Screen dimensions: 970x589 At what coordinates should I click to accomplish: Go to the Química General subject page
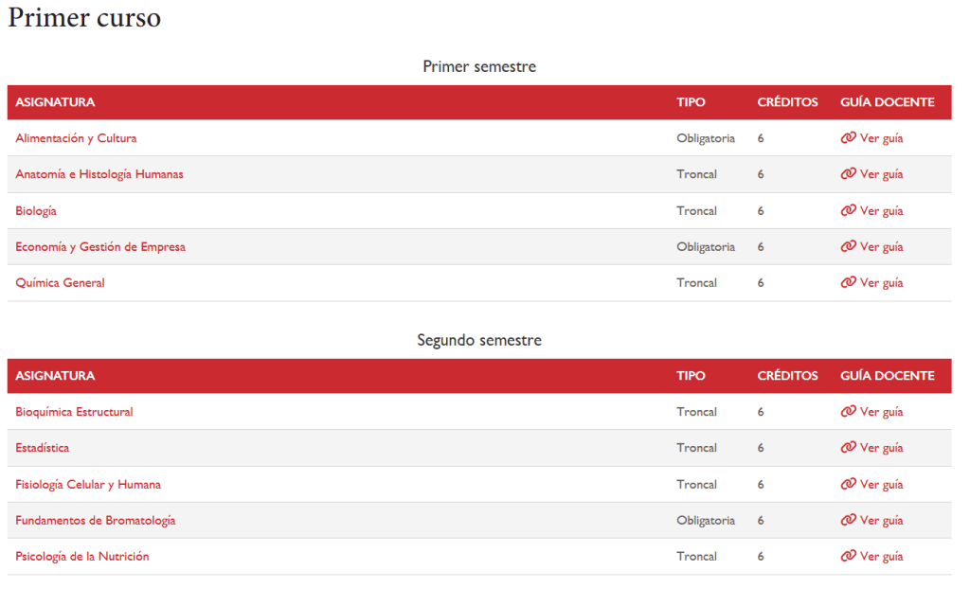[60, 283]
